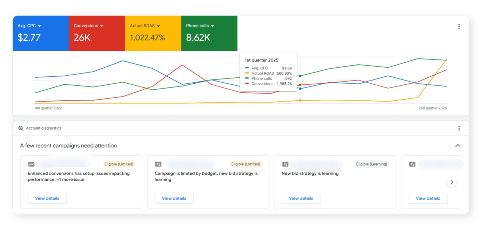Select the 8.62K Phone calls green tile
The image size is (481, 227).
coord(209,33)
